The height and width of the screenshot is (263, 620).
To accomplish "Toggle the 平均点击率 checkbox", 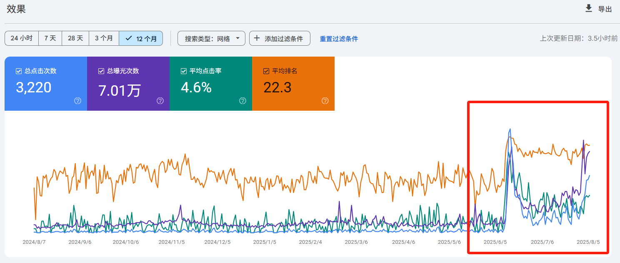I will point(184,71).
